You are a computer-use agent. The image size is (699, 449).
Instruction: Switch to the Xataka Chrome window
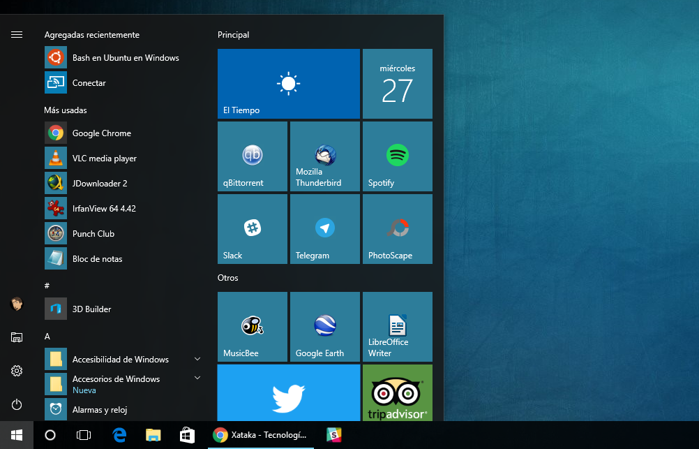[x=261, y=435]
